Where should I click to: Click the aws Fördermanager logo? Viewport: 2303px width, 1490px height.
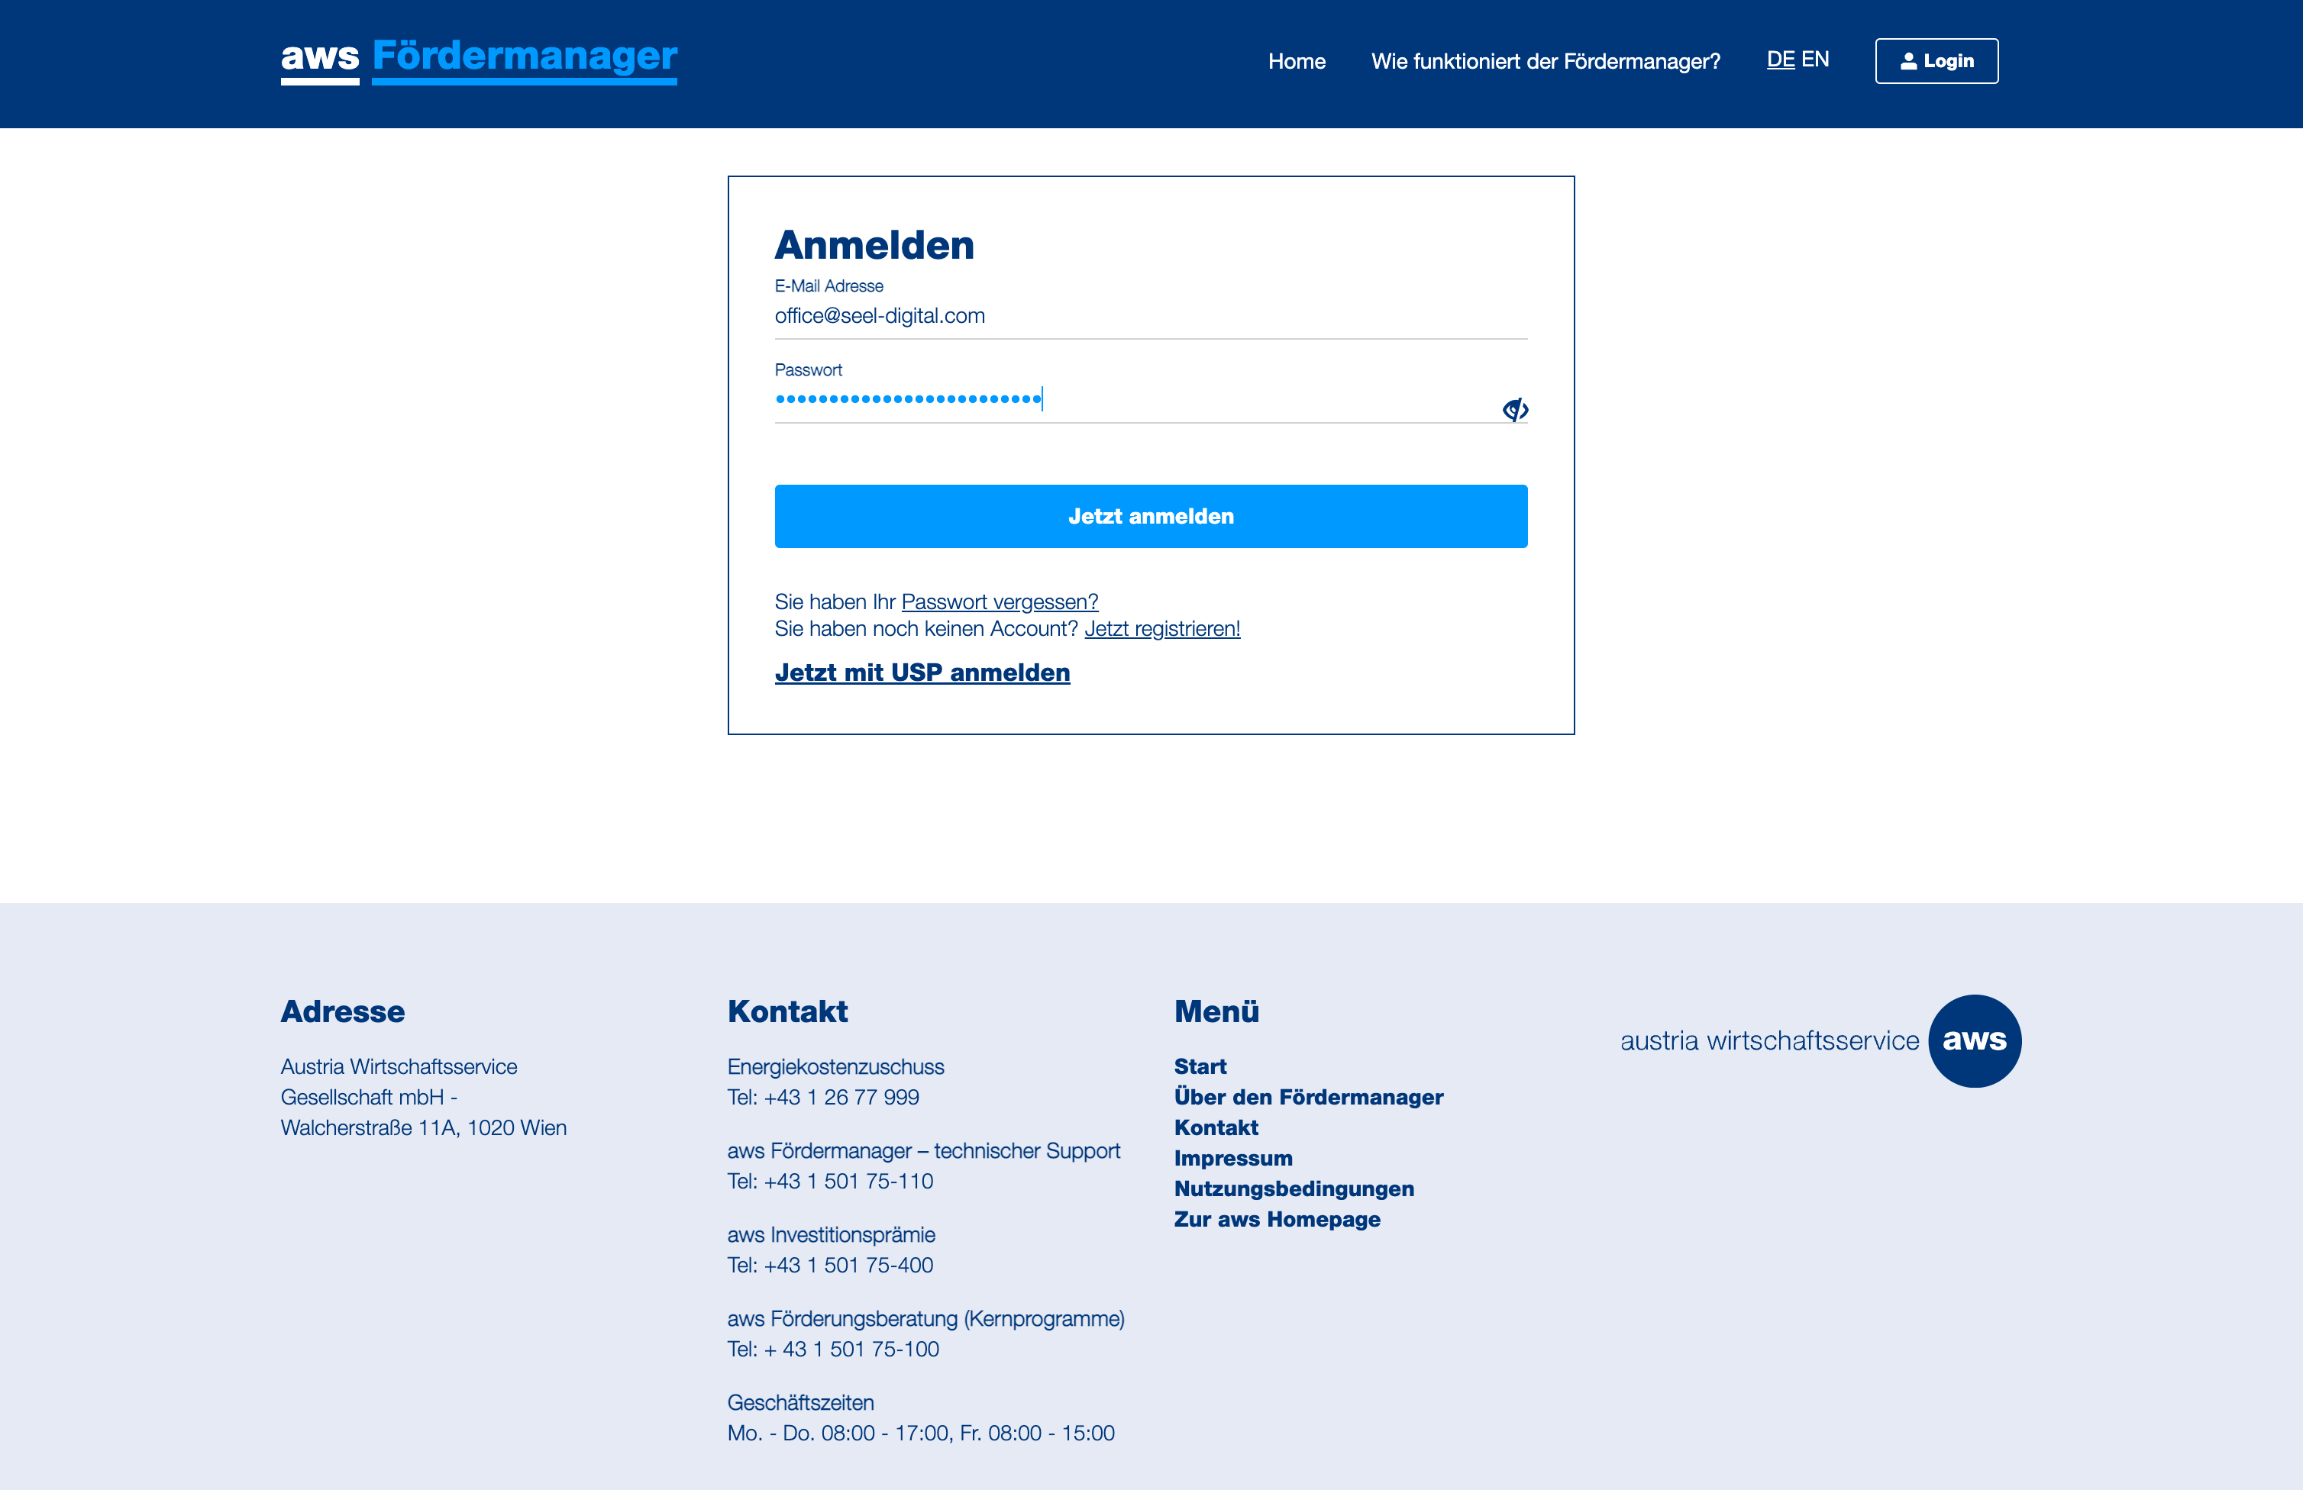(x=479, y=60)
